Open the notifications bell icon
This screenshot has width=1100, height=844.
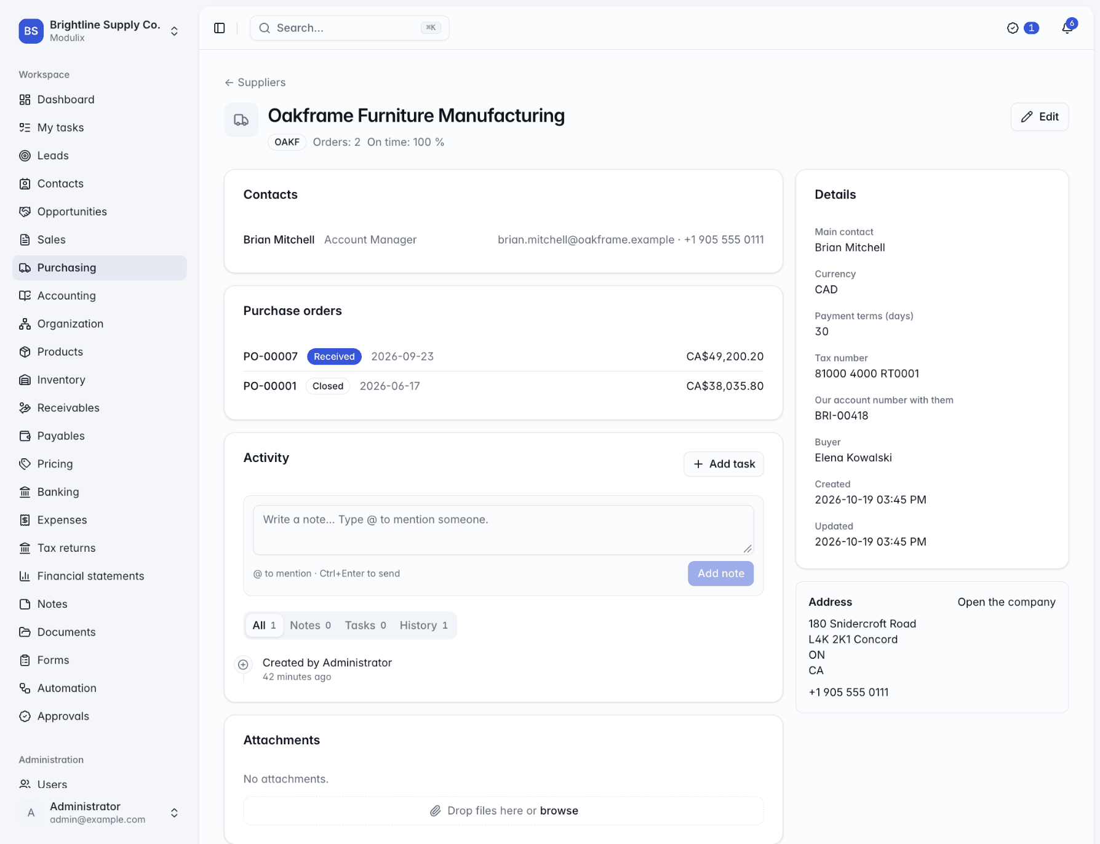pyautogui.click(x=1067, y=28)
